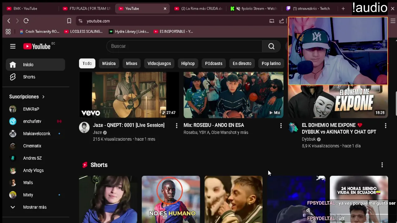Bookmark this page with the bookmark icon

(69, 21)
